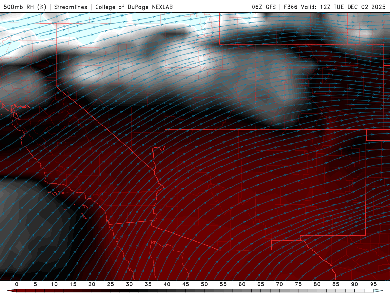The height and width of the screenshot is (293, 390).
Task: Click the '5' value on the color scale
Action: pos(35,284)
